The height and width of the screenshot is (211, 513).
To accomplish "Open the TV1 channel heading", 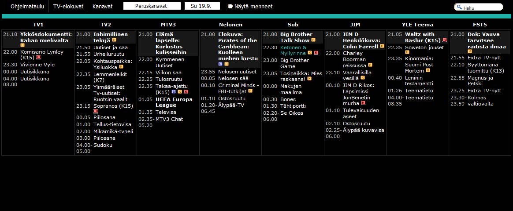I will (x=38, y=25).
